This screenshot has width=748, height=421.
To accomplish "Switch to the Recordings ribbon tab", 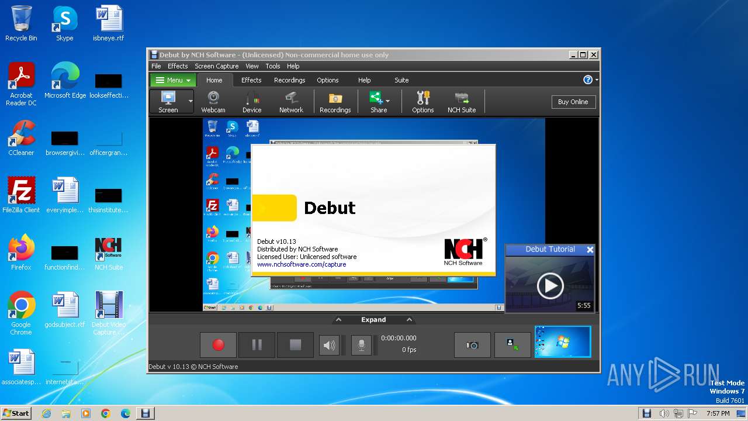I will 290,80.
